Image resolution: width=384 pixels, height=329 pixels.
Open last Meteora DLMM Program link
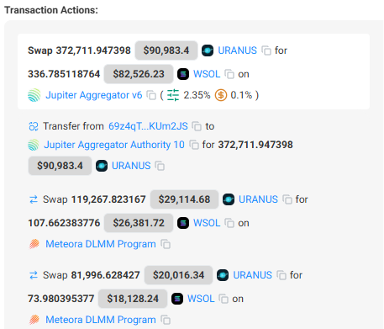101,320
